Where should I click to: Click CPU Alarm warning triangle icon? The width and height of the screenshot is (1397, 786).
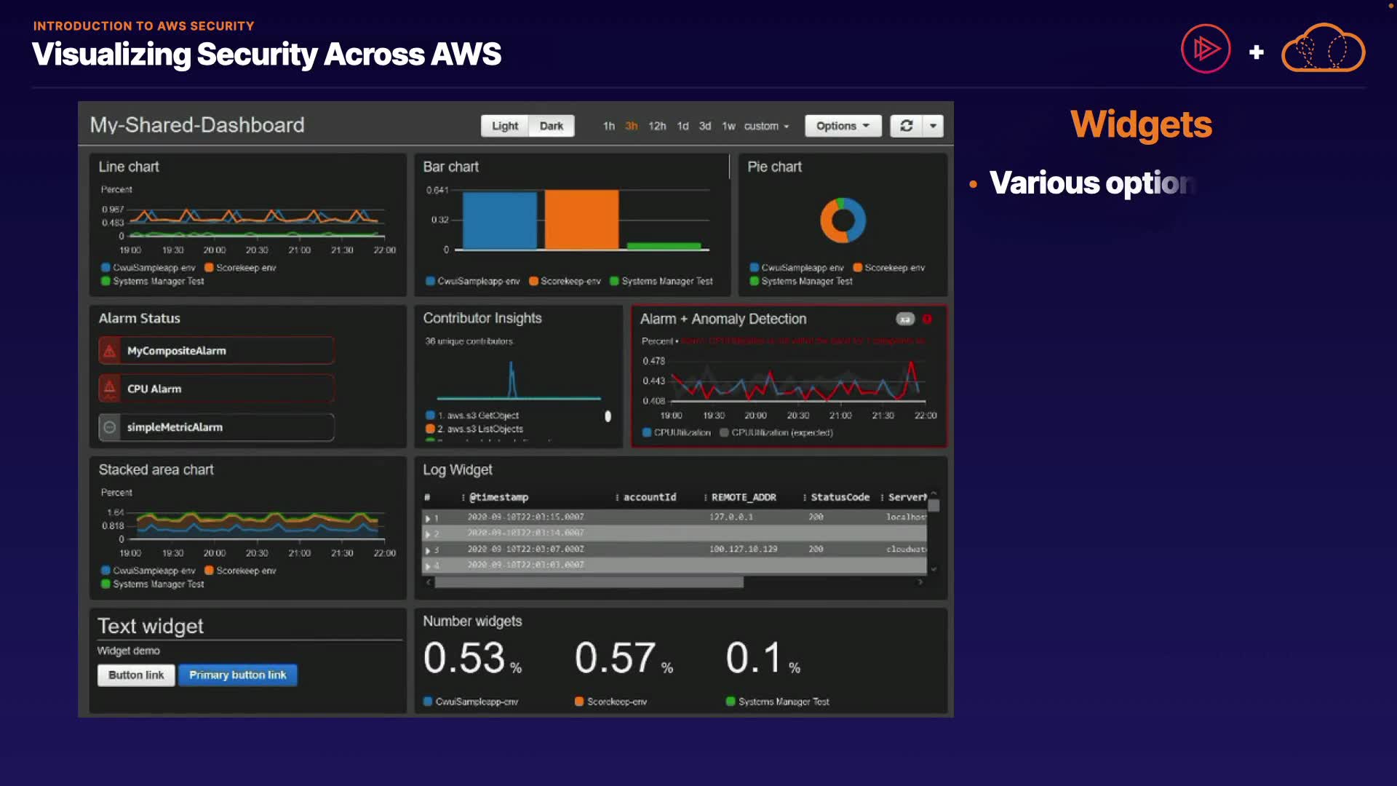point(110,389)
